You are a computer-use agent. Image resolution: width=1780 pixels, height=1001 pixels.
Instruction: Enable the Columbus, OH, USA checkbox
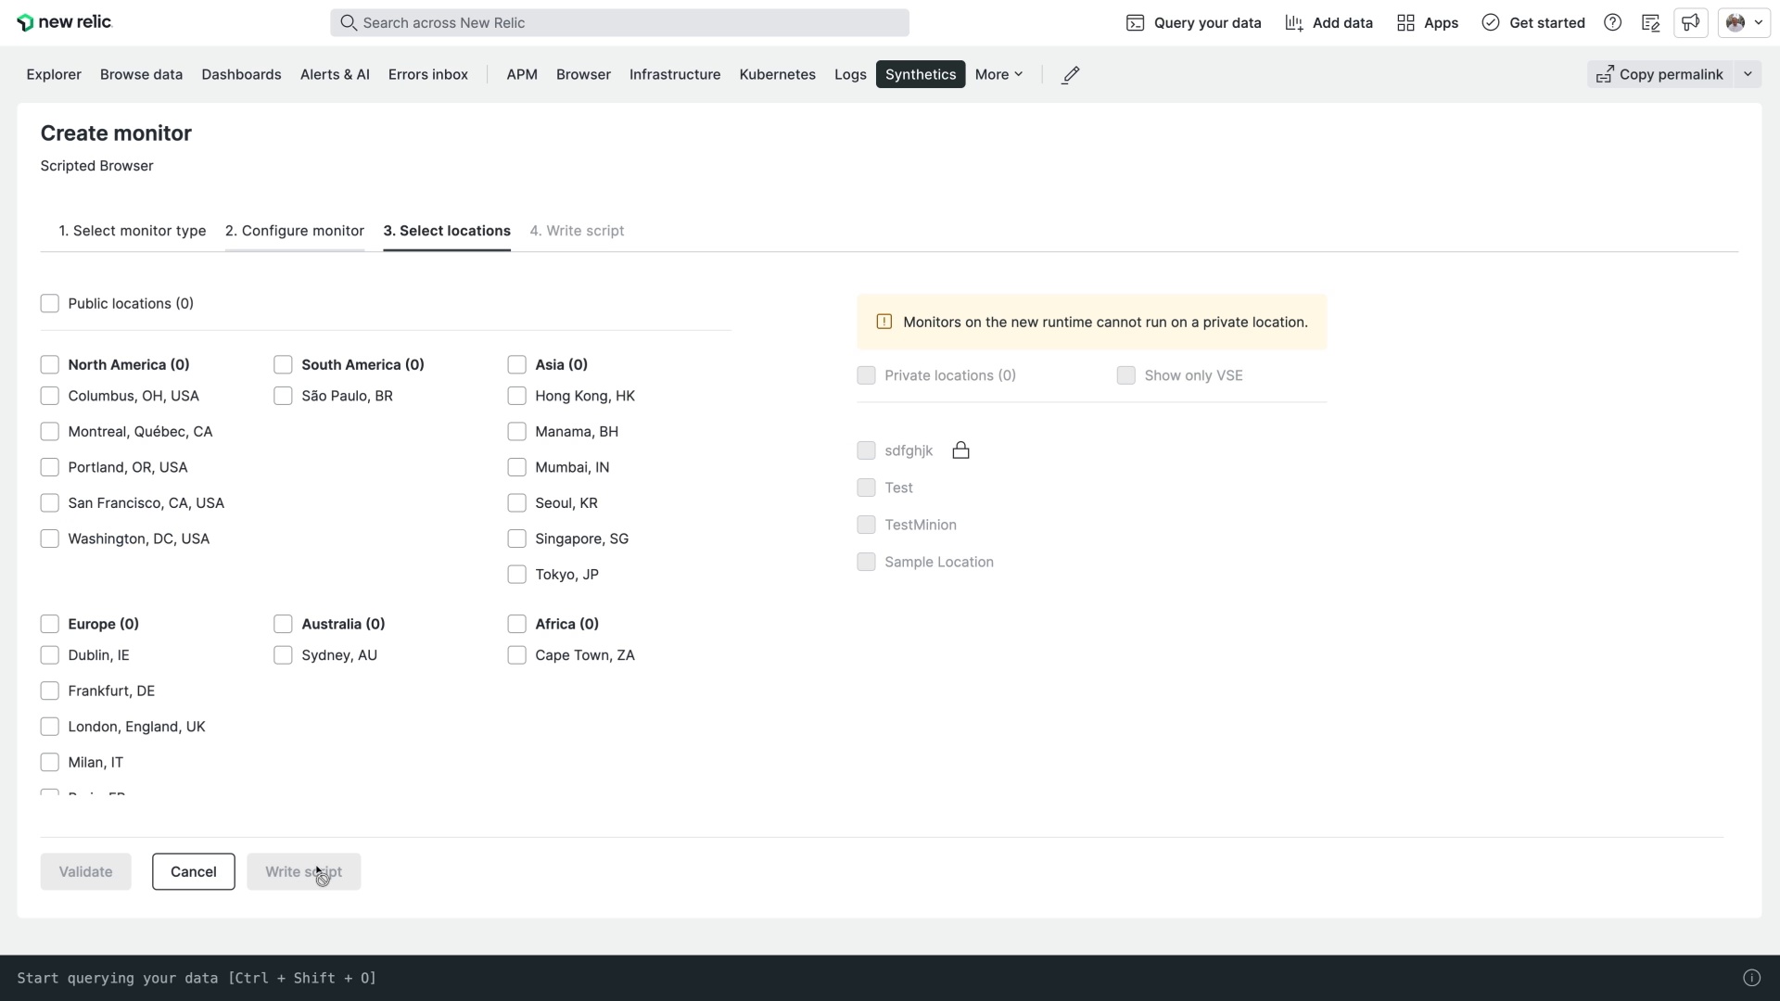tap(50, 395)
